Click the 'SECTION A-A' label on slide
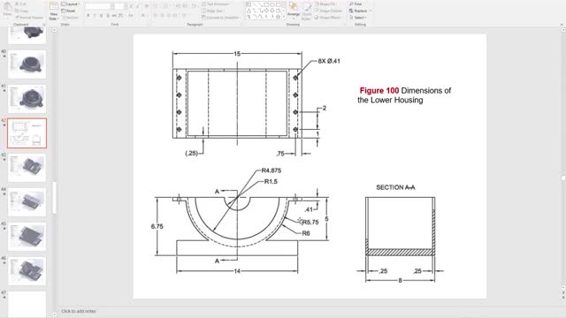566x318 pixels. (395, 187)
